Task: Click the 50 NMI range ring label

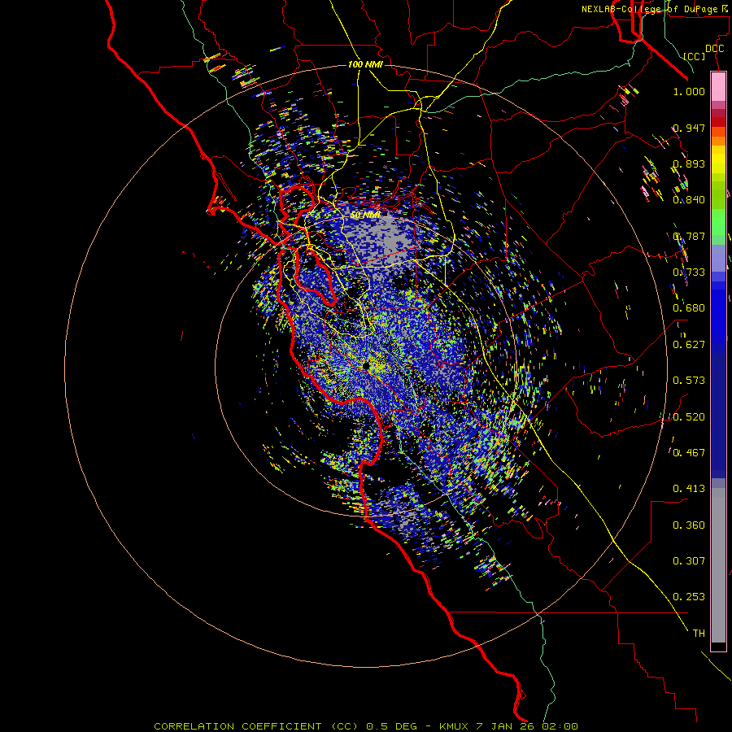Action: pos(365,216)
